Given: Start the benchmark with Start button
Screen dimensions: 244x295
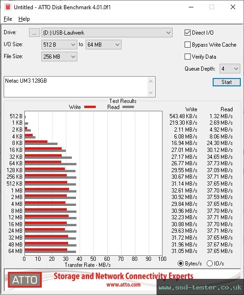Looking at the screenshot, I should tap(227, 82).
